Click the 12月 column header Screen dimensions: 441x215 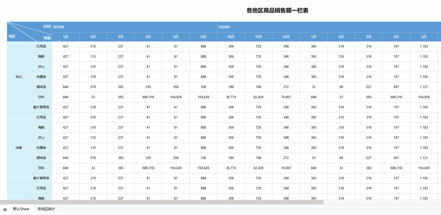click(x=286, y=37)
